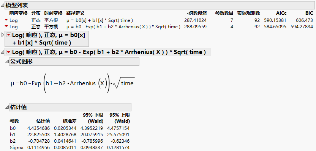Collapse the 模型列表 section
Screen dimensions: 316x151
[3, 5]
